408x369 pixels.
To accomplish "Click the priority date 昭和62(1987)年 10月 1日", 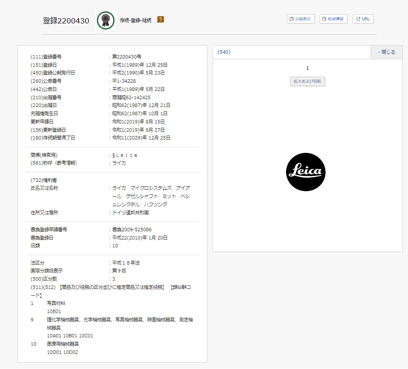I will (x=140, y=113).
